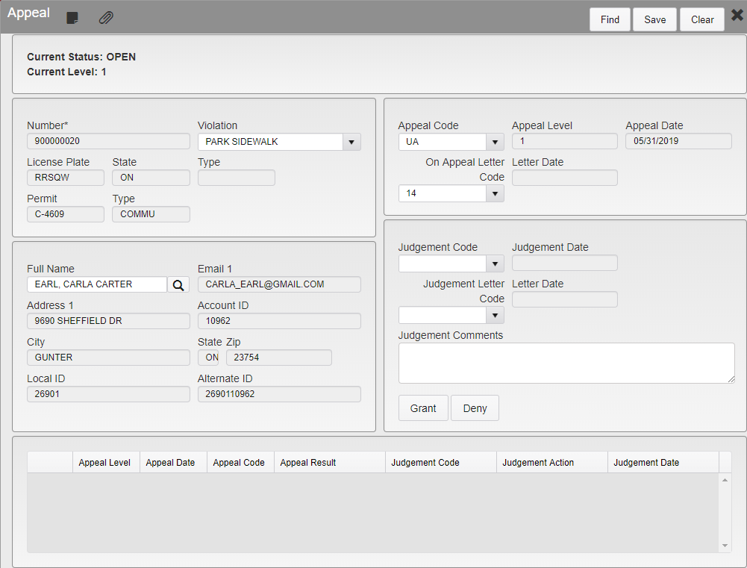Click the table scrollbar down arrow
Viewport: 747px width, 568px height.
(725, 546)
